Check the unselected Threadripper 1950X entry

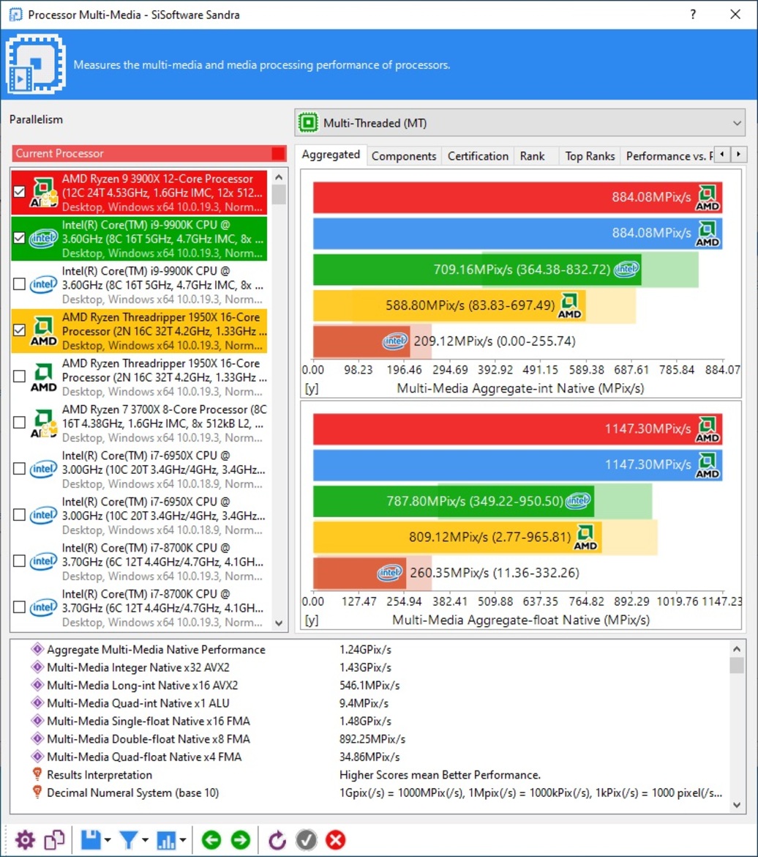[20, 376]
